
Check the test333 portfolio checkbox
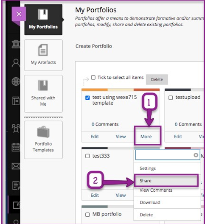coord(87,156)
